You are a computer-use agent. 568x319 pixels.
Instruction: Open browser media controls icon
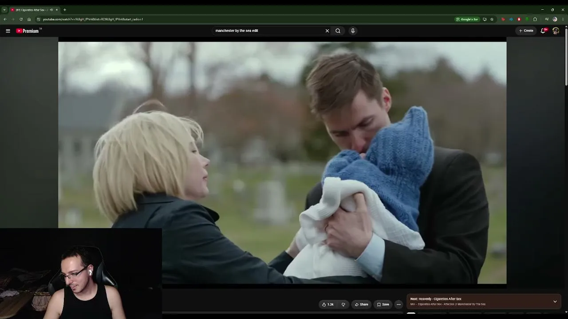(547, 19)
